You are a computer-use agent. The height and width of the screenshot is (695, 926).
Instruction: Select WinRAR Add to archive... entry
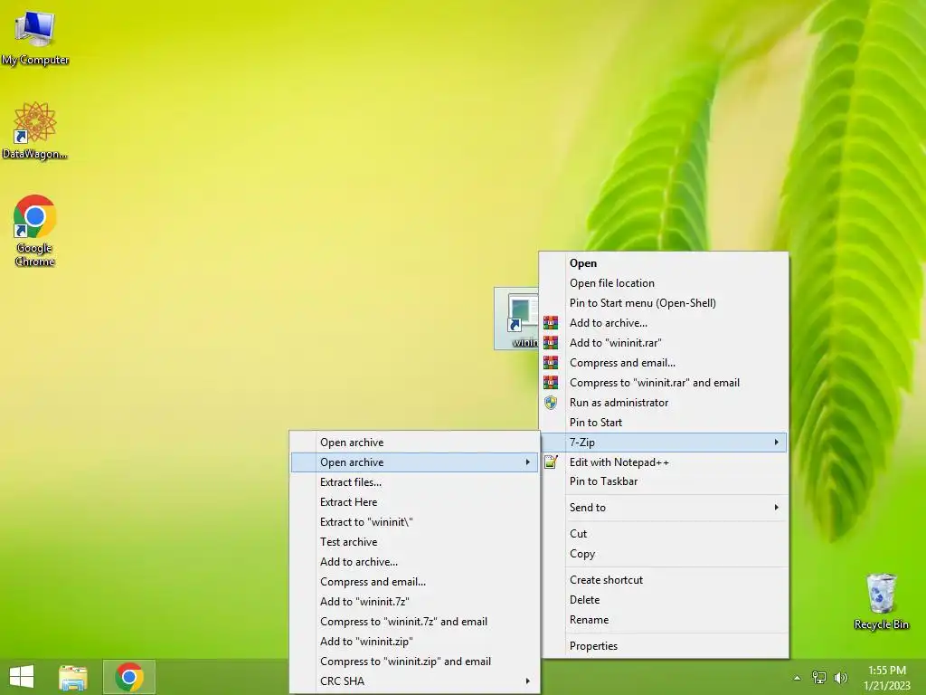[x=665, y=323]
